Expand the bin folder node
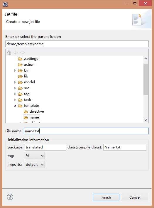The height and width of the screenshot is (208, 154). [x=15, y=70]
